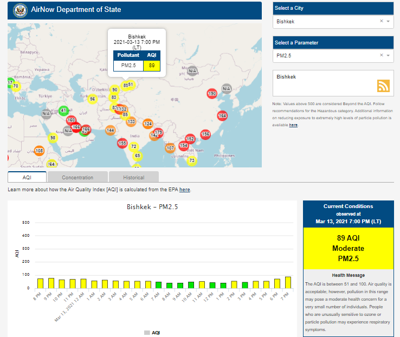Viewport: 400px width, 337px height.
Task: Click the 7 PM bar in the chart
Action: [x=288, y=282]
